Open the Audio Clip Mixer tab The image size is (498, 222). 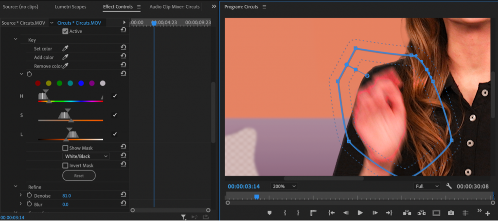(174, 7)
